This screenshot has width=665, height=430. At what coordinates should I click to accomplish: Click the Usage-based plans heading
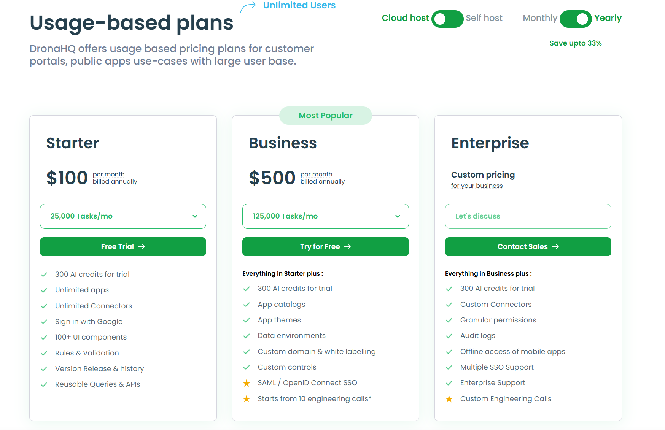click(x=132, y=23)
